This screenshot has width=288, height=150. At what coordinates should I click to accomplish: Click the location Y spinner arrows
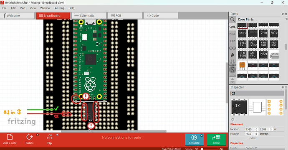click(x=271, y=129)
